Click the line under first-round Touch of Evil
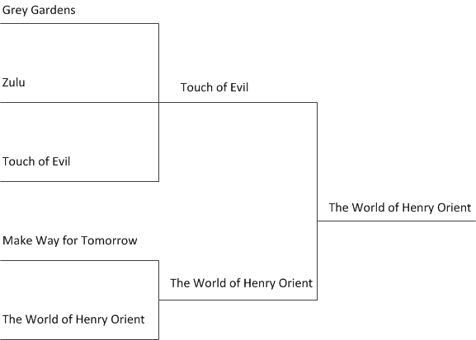This screenshot has height=340, width=476. point(79,181)
